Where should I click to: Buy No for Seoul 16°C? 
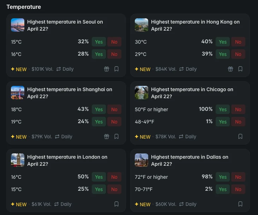pyautogui.click(x=114, y=54)
